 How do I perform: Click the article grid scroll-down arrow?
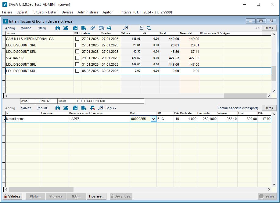274,185
